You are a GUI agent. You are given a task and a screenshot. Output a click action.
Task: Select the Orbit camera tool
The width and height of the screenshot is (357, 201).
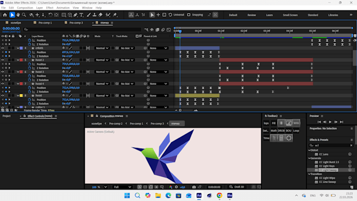pyautogui.click(x=31, y=15)
